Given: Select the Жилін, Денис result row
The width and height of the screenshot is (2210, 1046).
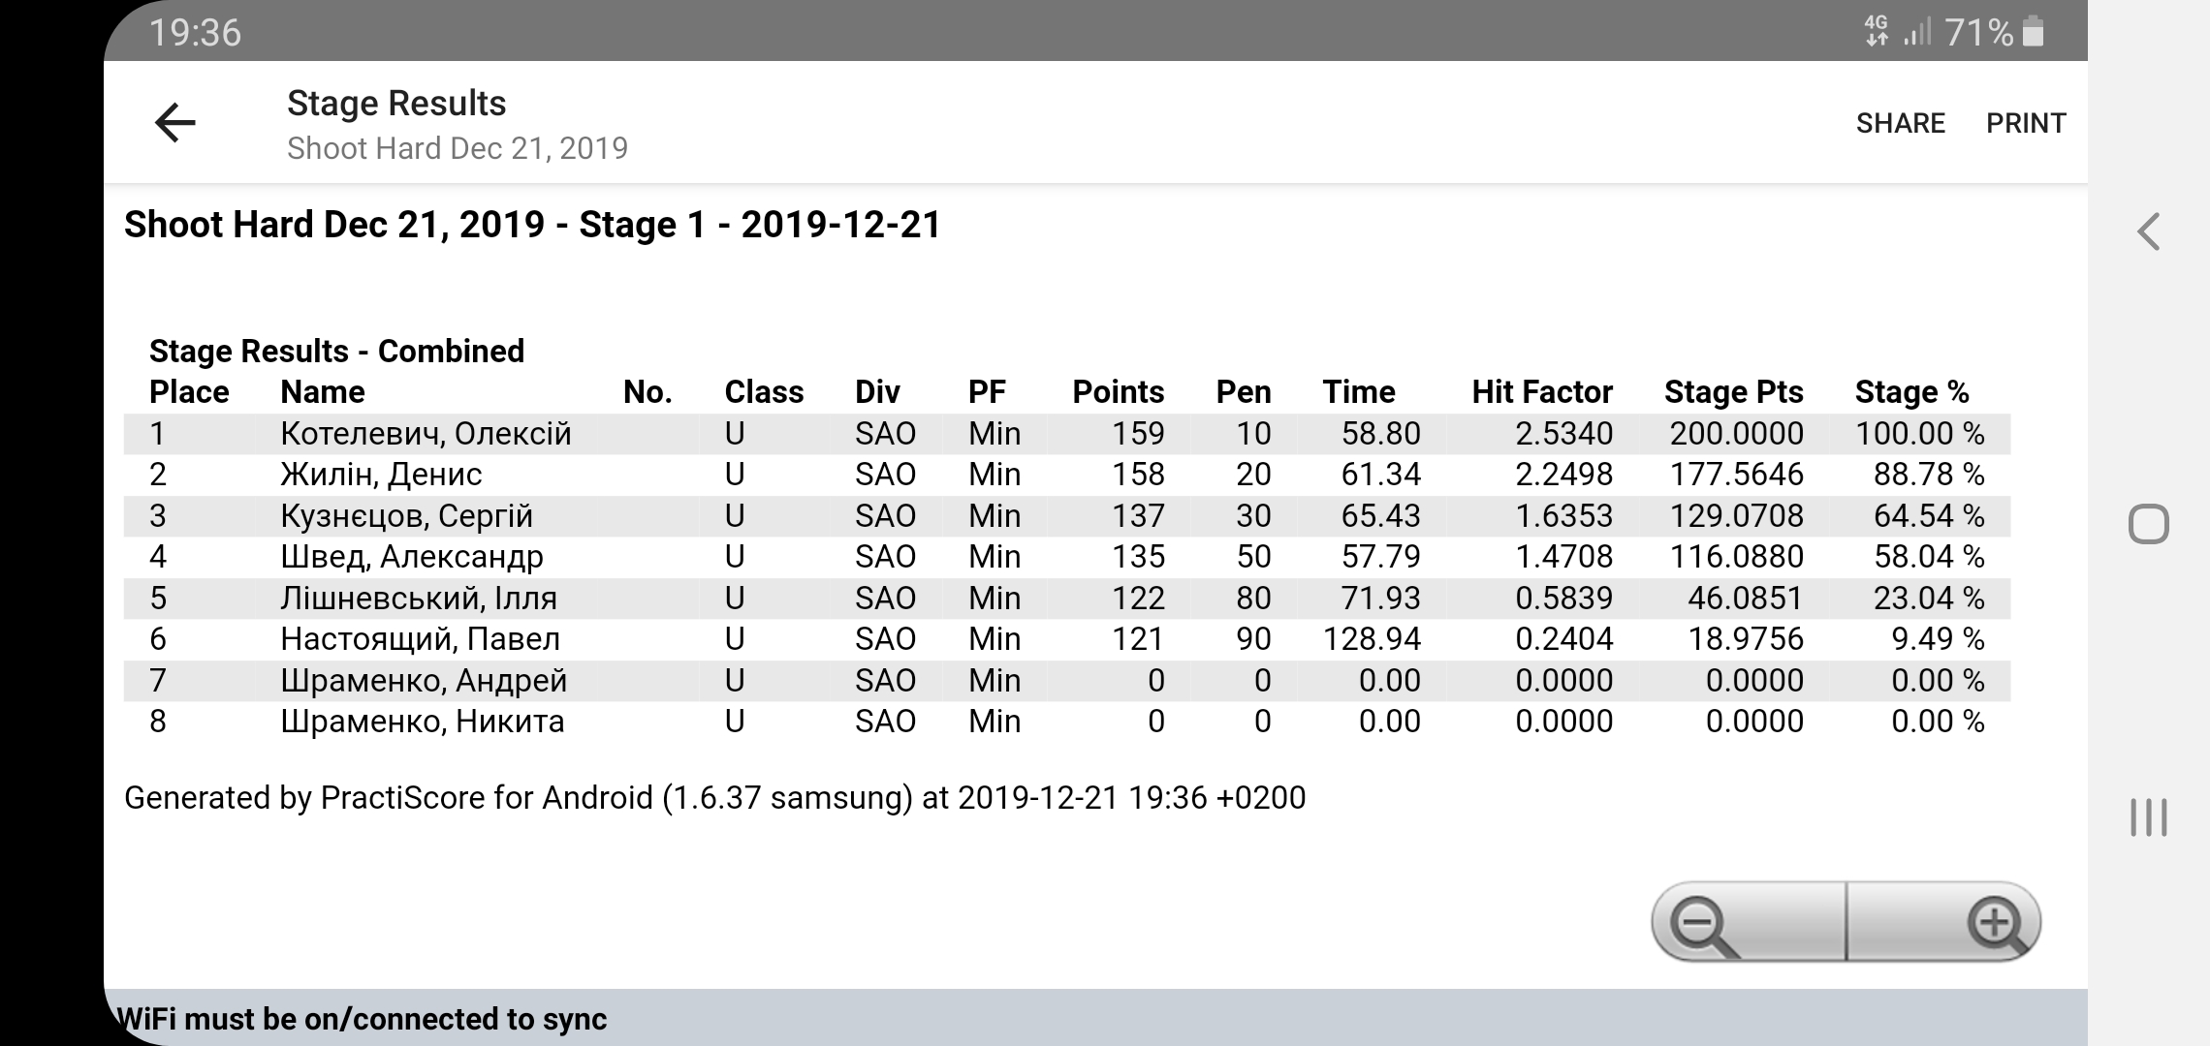Looking at the screenshot, I should click(x=381, y=475).
